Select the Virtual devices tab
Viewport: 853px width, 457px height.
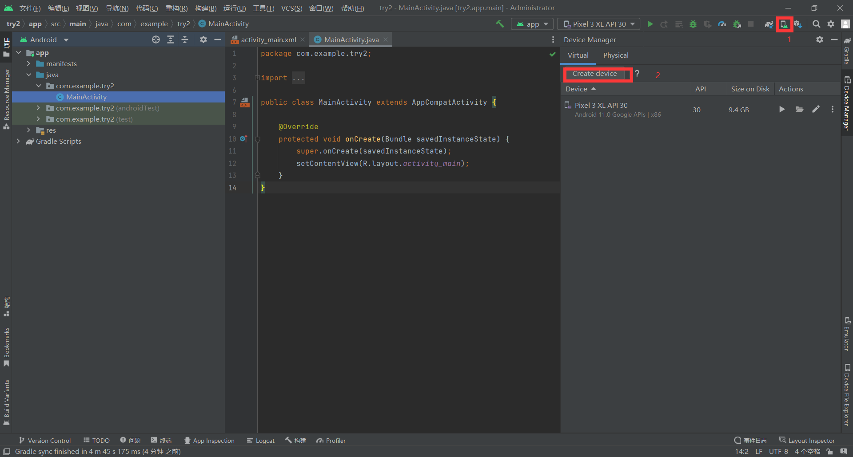(x=578, y=55)
